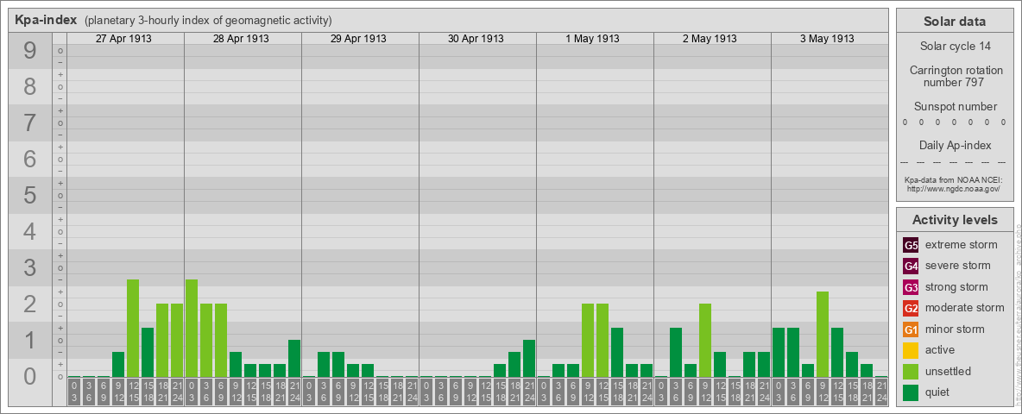The width and height of the screenshot is (1022, 414).
Task: Click the 29 Apr 3-6 quiet bar
Action: pyautogui.click(x=324, y=365)
